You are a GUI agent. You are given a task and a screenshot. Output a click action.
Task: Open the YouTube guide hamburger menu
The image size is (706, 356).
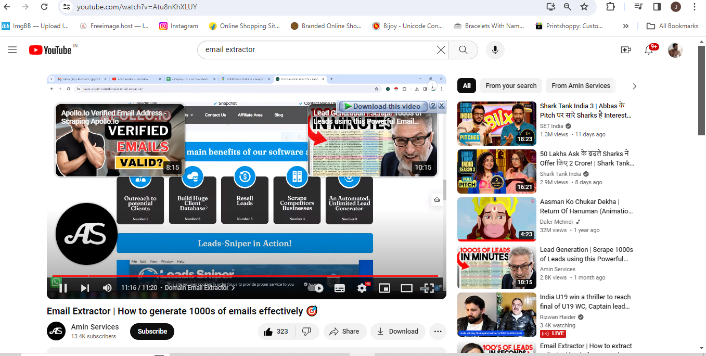12,50
